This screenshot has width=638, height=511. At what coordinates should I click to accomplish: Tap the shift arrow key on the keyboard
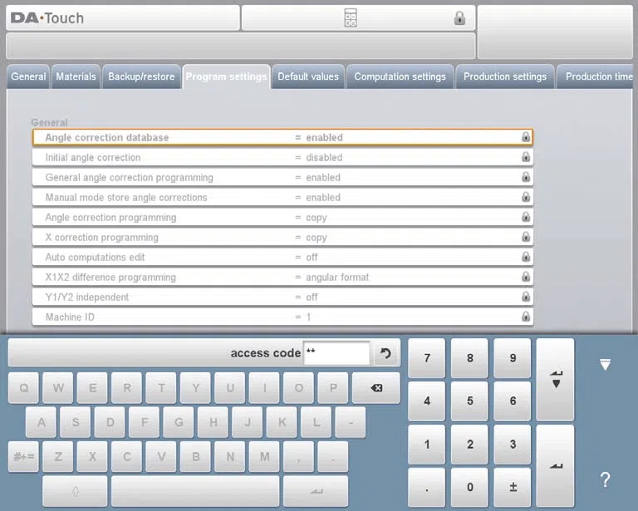tap(76, 491)
